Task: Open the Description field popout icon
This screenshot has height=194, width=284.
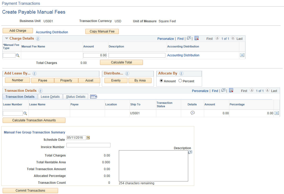Action: pos(190,152)
